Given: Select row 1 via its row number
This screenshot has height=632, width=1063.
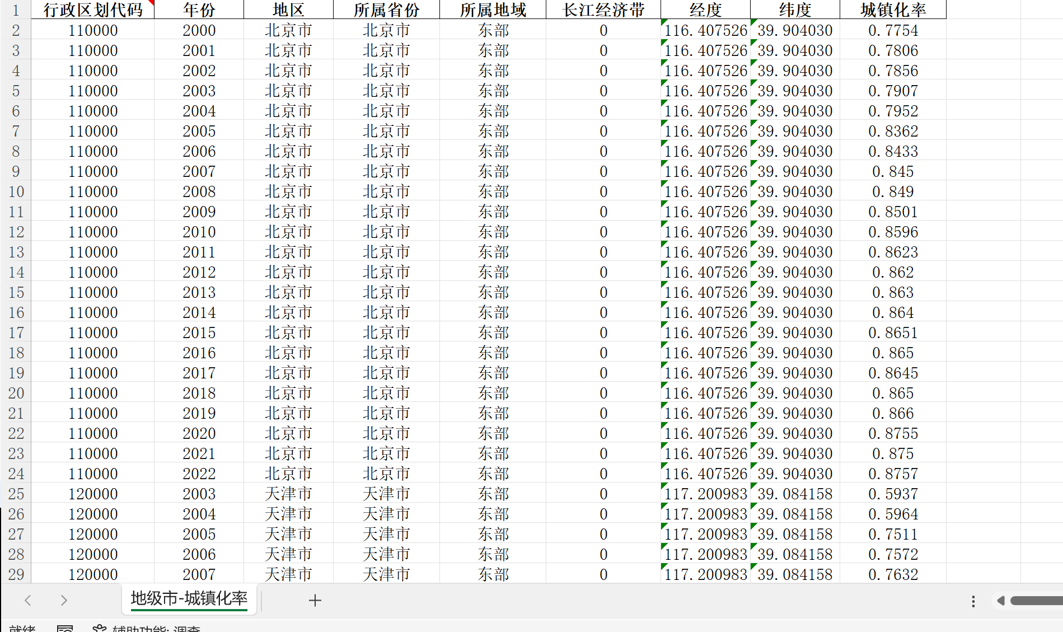Looking at the screenshot, I should tap(16, 10).
